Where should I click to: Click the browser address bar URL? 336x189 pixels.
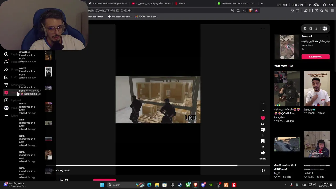click(x=110, y=10)
